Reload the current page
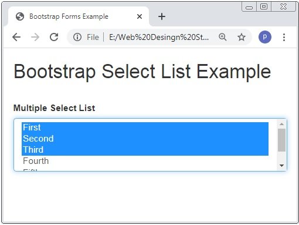This screenshot has width=299, height=225. pyautogui.click(x=54, y=37)
